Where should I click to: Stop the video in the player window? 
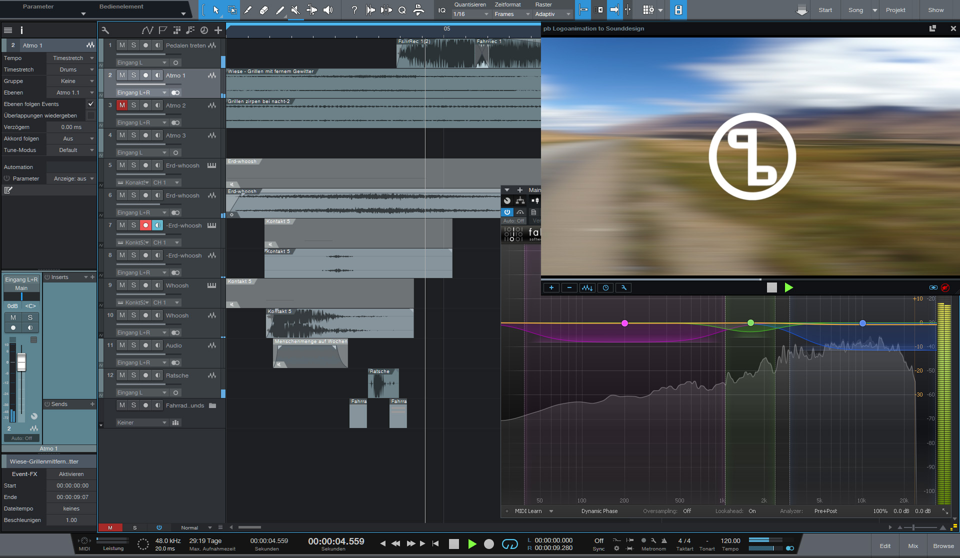tap(772, 287)
